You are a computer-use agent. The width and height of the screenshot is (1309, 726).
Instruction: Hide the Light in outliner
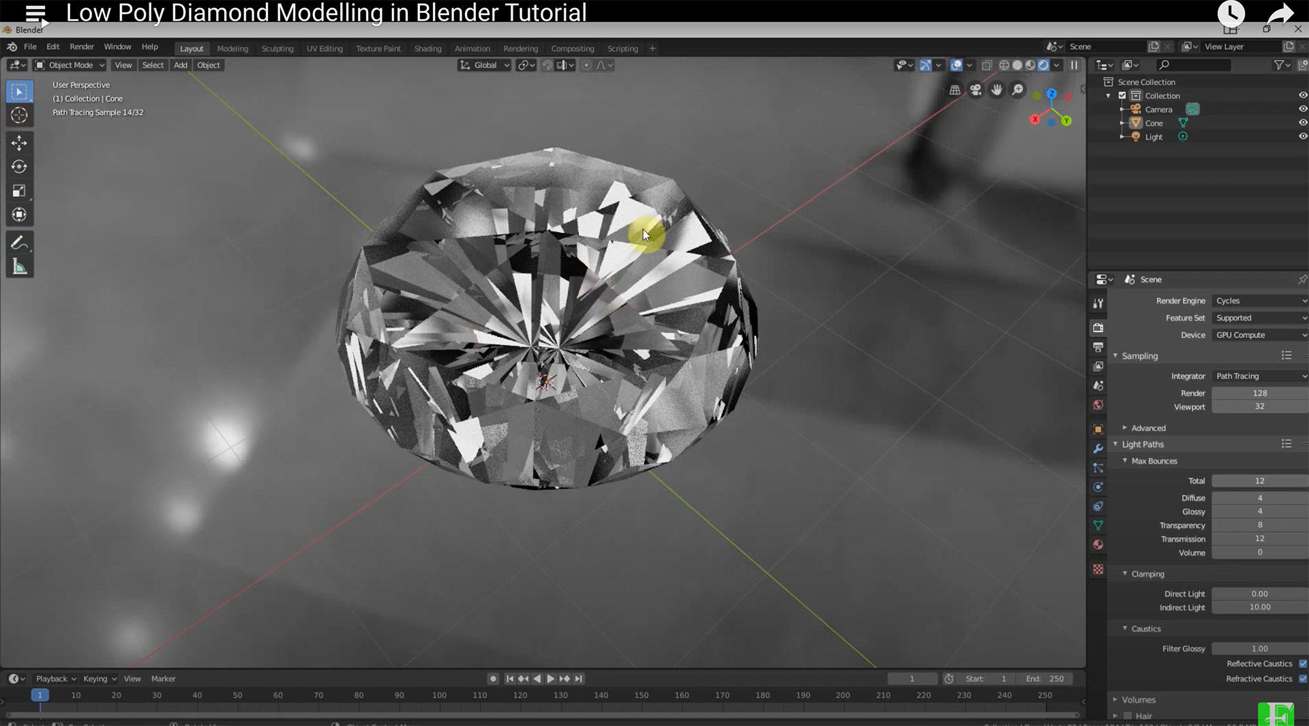(x=1302, y=136)
